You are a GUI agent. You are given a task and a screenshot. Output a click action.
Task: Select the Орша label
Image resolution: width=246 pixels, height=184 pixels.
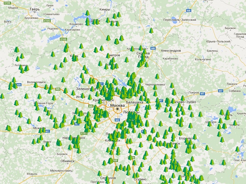point(50,6)
